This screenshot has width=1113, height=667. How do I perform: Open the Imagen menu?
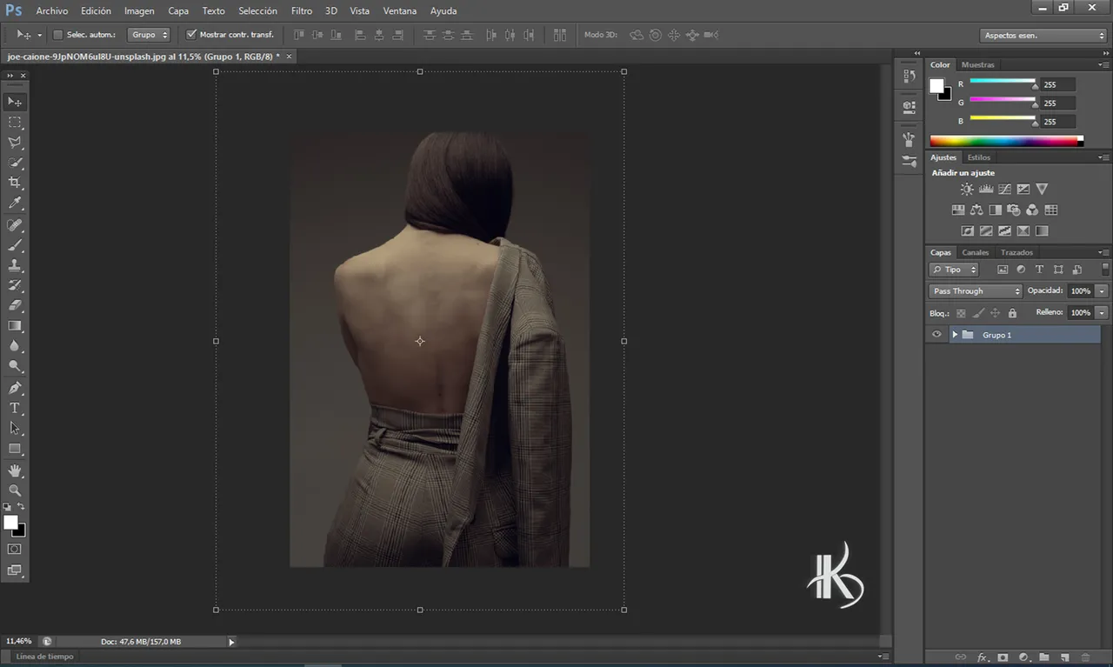[139, 11]
